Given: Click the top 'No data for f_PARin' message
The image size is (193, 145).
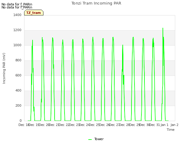Looking at the screenshot, I should (17, 4).
